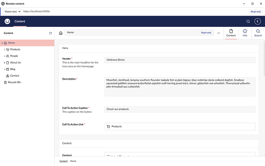The width and height of the screenshot is (265, 166).
Task: Click the Description text area
Action: 180,87
